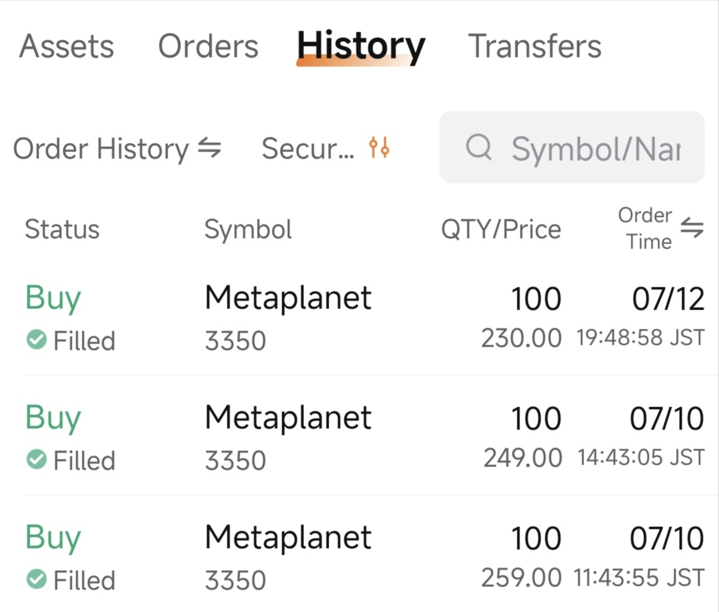Click green Filled checkmark for 07/12 order
The image size is (719, 612).
pos(36,340)
